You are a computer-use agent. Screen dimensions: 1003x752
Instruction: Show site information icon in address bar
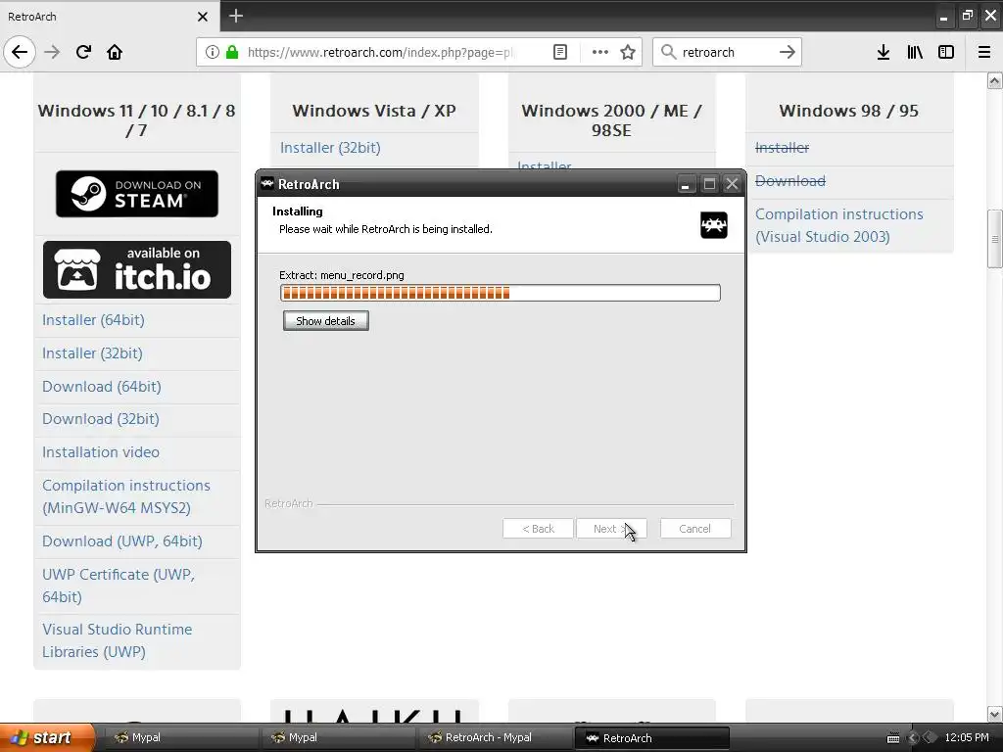tap(213, 52)
